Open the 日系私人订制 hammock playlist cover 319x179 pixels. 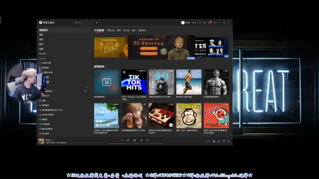pos(106,115)
